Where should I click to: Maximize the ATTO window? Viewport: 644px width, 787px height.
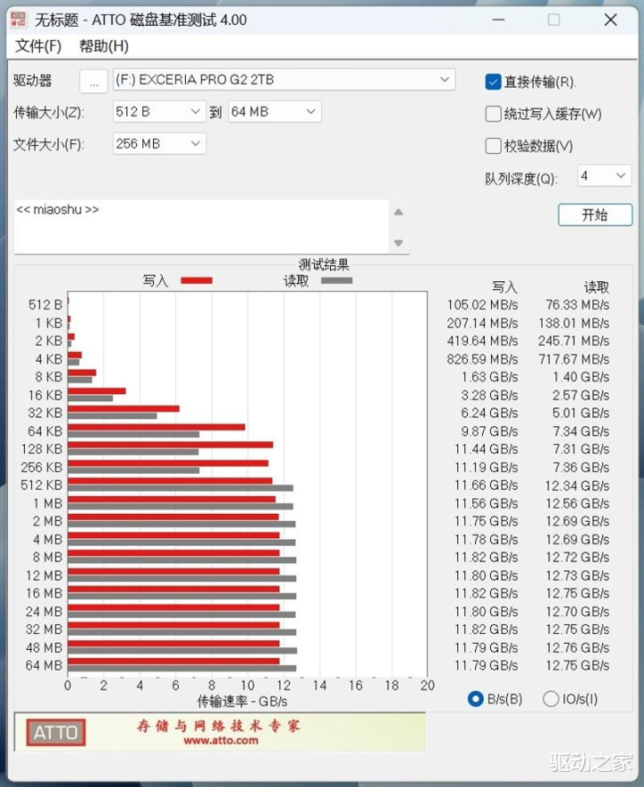554,20
